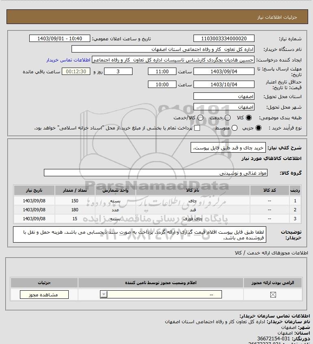
Task: Select the جزیی purchase type radio
Action: [x=259, y=128]
